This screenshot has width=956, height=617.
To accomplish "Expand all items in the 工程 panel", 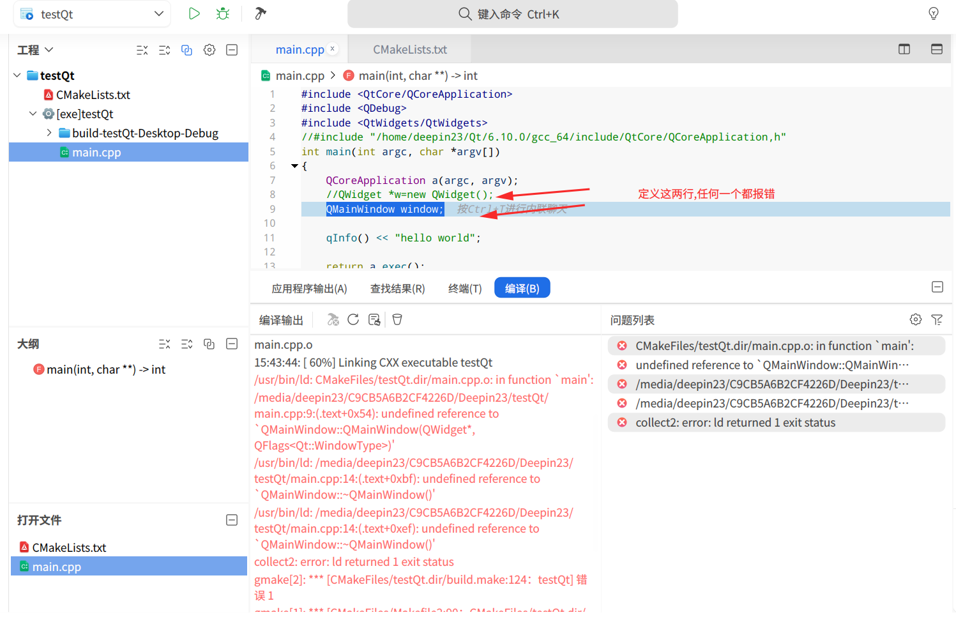I will point(165,50).
